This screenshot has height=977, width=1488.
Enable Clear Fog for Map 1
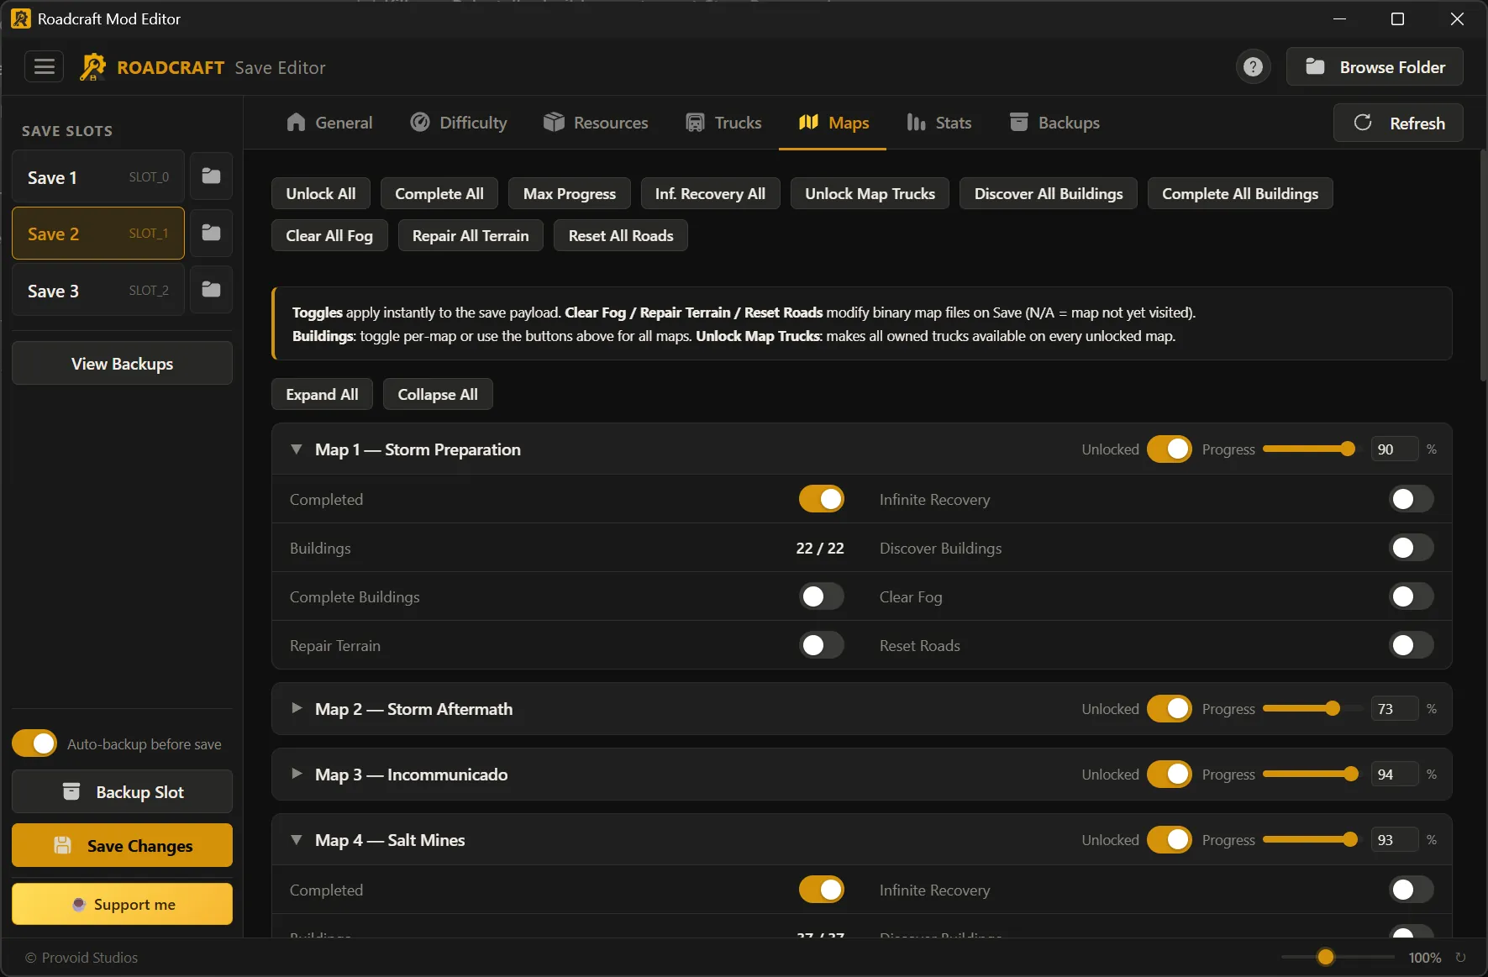(1411, 596)
